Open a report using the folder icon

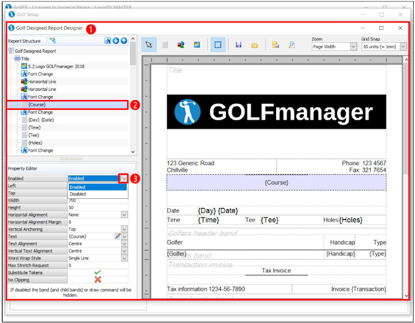click(x=255, y=45)
